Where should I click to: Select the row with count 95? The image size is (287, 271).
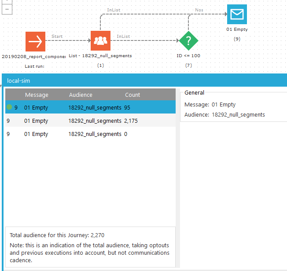click(90, 107)
